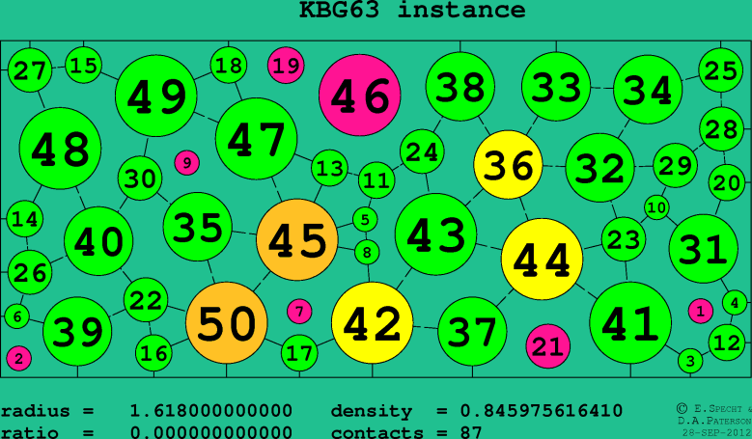The image size is (752, 439).
Task: Select the small pink circle numbered 9
Action: (x=187, y=162)
